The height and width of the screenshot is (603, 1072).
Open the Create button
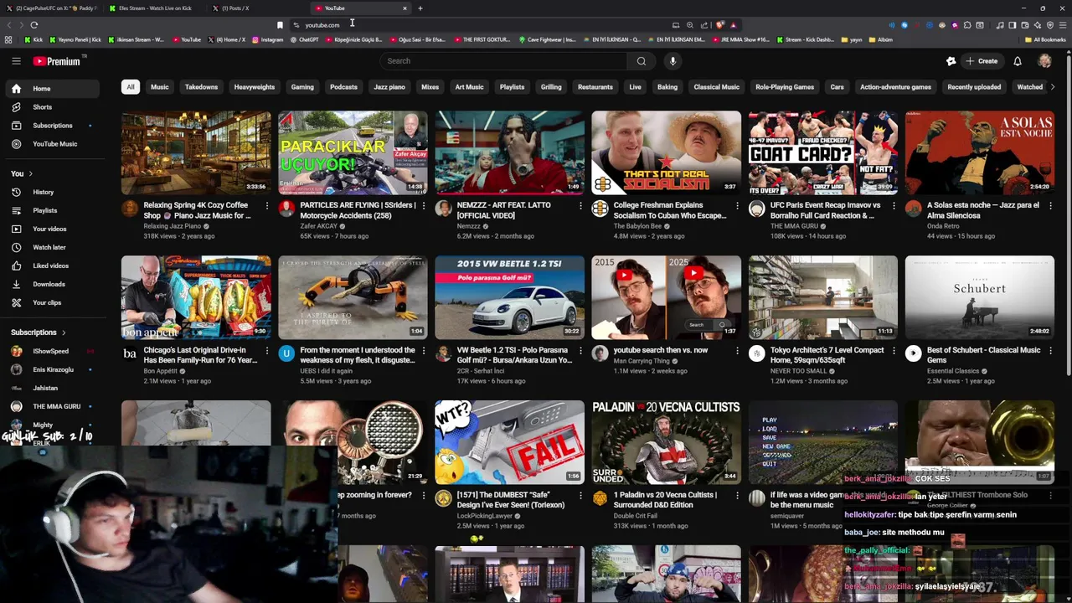click(x=982, y=61)
